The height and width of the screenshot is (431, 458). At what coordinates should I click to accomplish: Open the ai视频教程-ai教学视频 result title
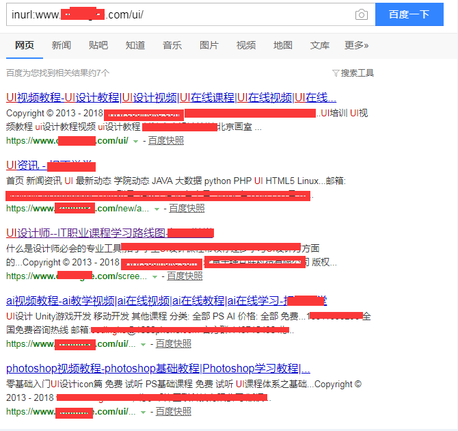point(167,301)
